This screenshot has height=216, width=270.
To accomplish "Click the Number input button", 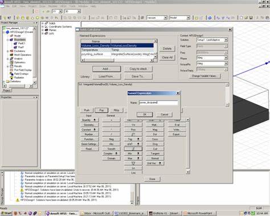I will click(x=89, y=135).
